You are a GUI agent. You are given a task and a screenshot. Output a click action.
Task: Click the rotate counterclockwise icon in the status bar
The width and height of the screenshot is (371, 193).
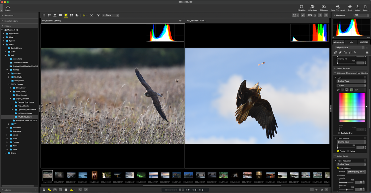tap(80, 189)
